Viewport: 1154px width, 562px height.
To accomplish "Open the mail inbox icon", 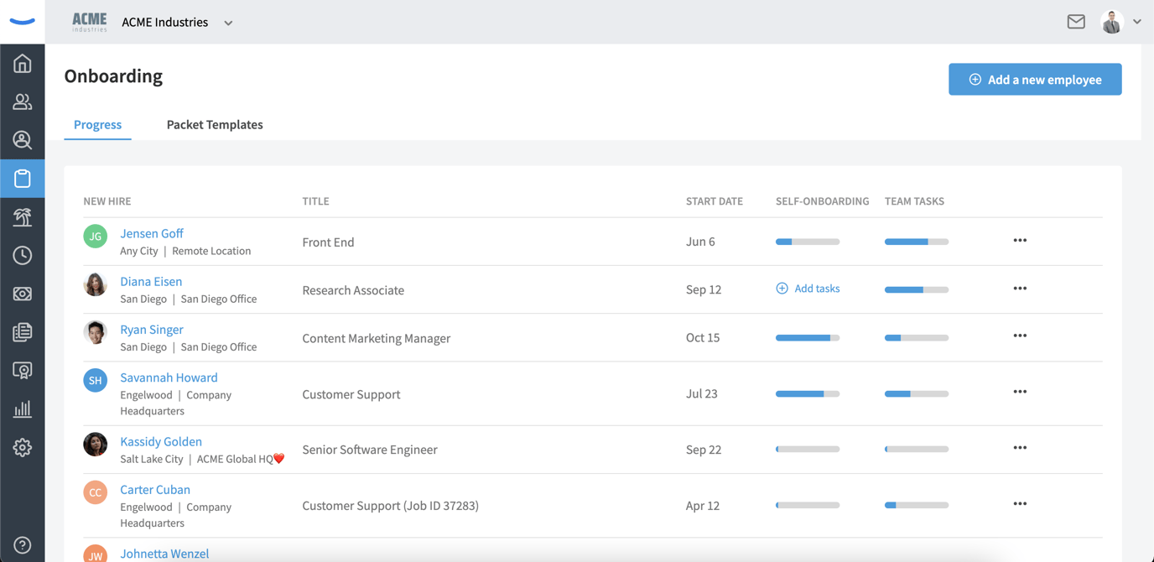I will coord(1076,22).
